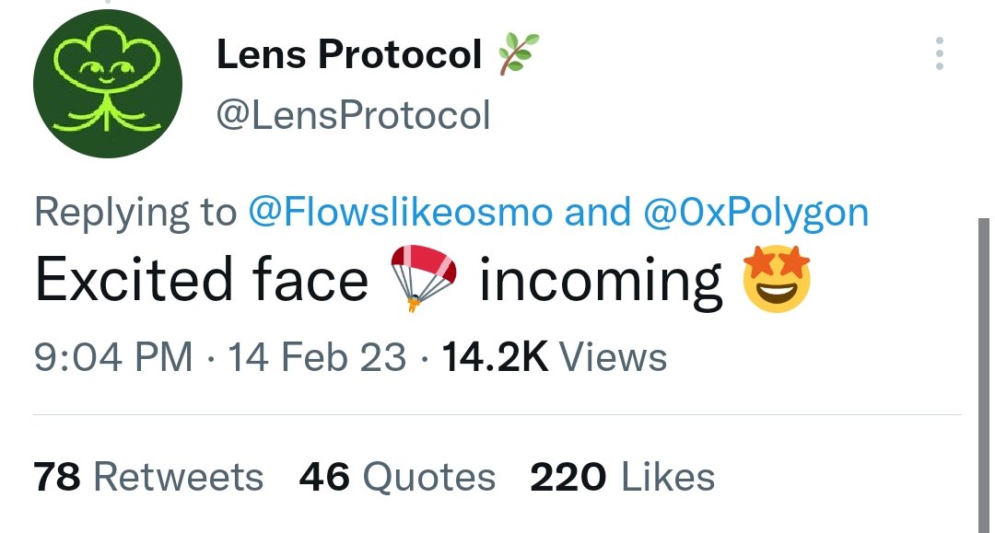The height and width of the screenshot is (533, 995).
Task: Click the 14.2K Views count
Action: tap(554, 357)
